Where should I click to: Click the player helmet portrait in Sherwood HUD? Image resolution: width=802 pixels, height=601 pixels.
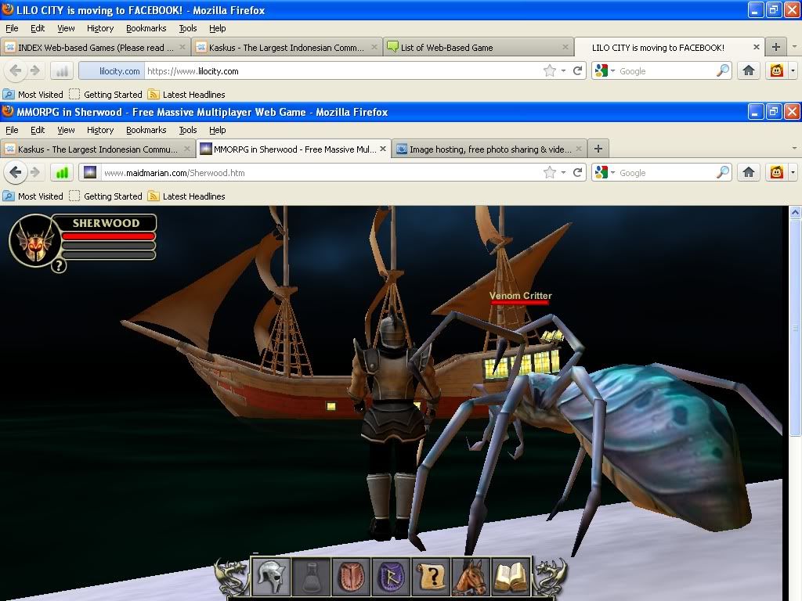click(34, 240)
